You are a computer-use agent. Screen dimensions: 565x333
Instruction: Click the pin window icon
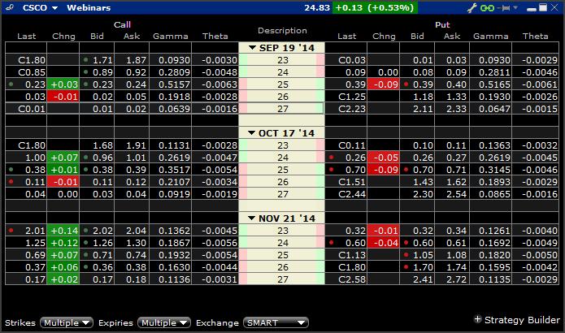[505, 8]
